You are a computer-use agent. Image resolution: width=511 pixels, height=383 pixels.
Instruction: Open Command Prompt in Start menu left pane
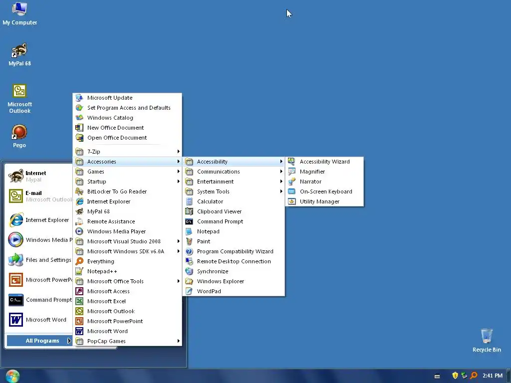tap(39, 300)
